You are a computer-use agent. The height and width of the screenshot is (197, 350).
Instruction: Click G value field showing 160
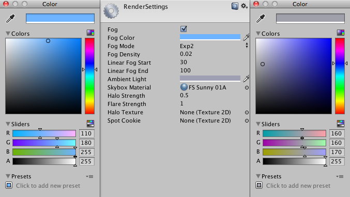[337, 143]
